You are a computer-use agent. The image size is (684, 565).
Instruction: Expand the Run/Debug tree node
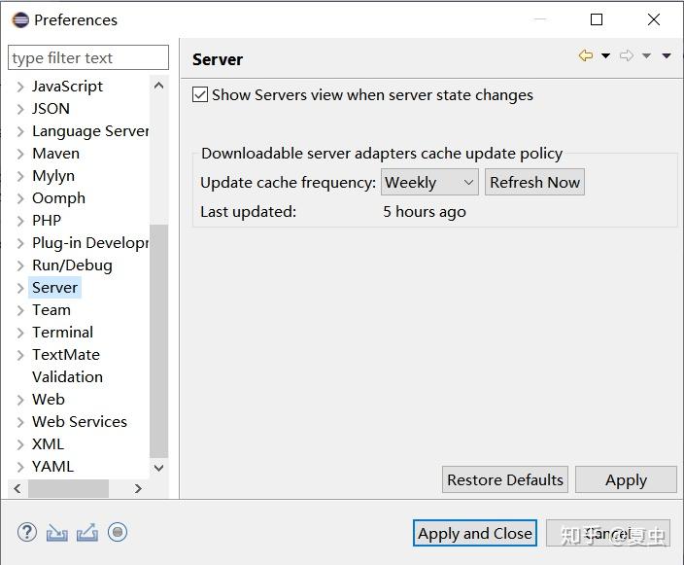[20, 265]
